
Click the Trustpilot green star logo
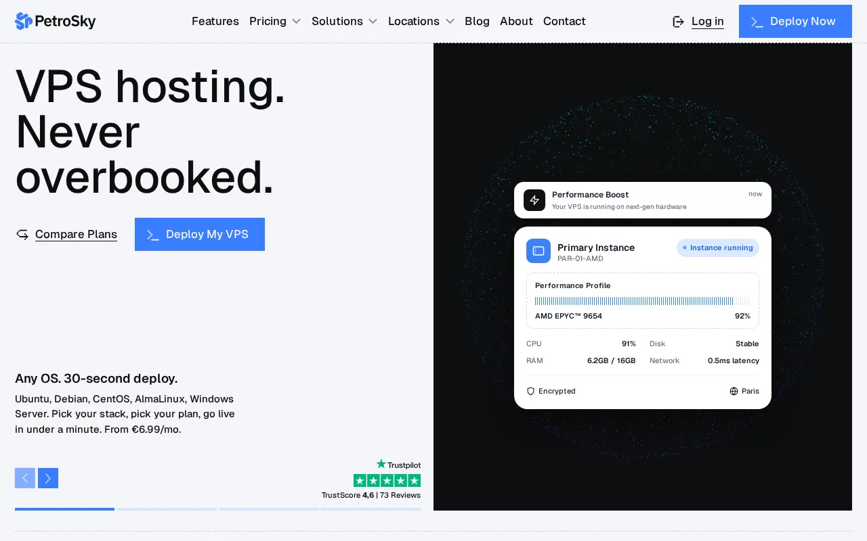pos(381,464)
